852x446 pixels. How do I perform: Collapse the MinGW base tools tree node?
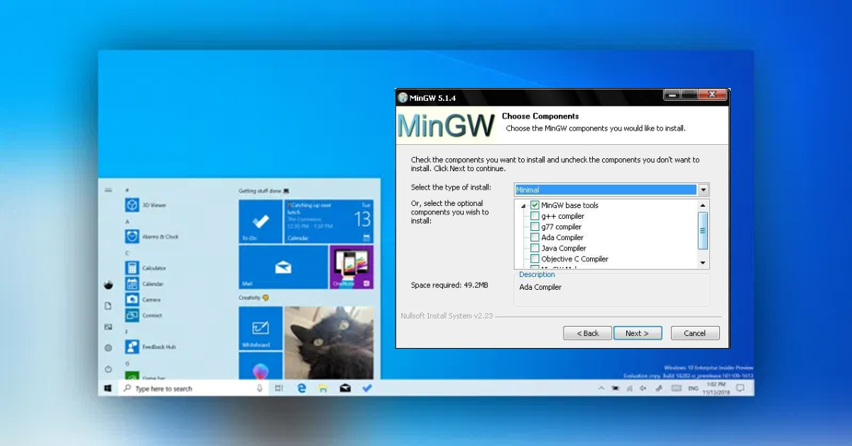tap(523, 206)
